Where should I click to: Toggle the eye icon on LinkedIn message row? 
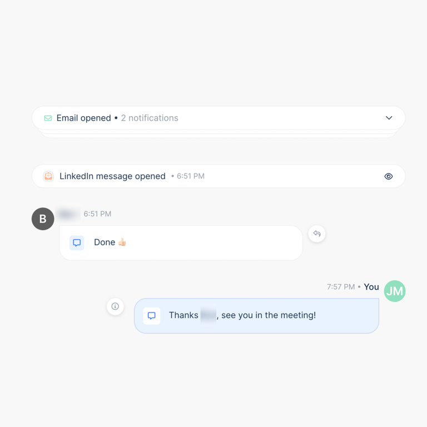pos(389,176)
